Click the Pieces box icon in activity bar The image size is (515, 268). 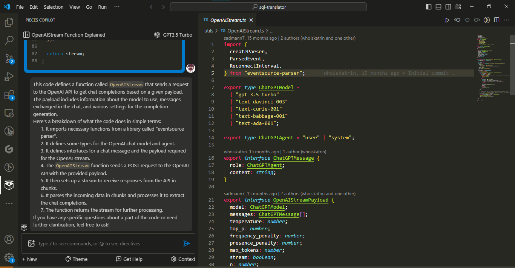tap(9, 185)
